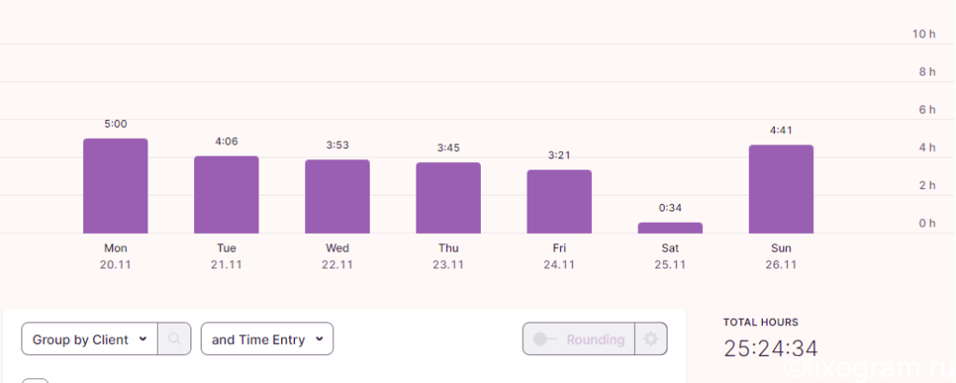Click the Rounding label text

596,340
